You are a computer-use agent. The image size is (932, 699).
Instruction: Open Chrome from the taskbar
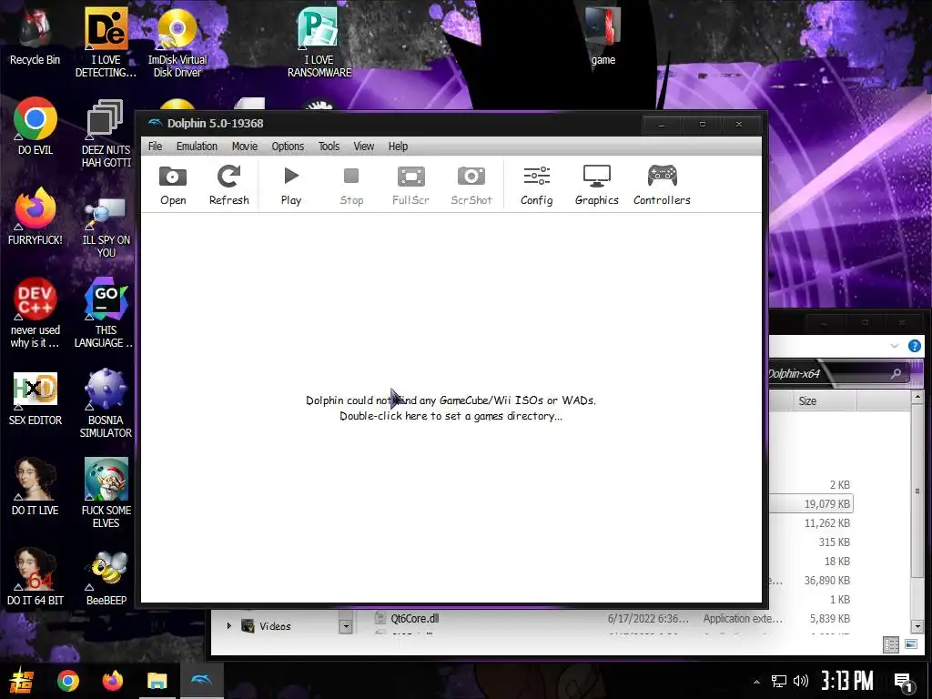click(67, 681)
